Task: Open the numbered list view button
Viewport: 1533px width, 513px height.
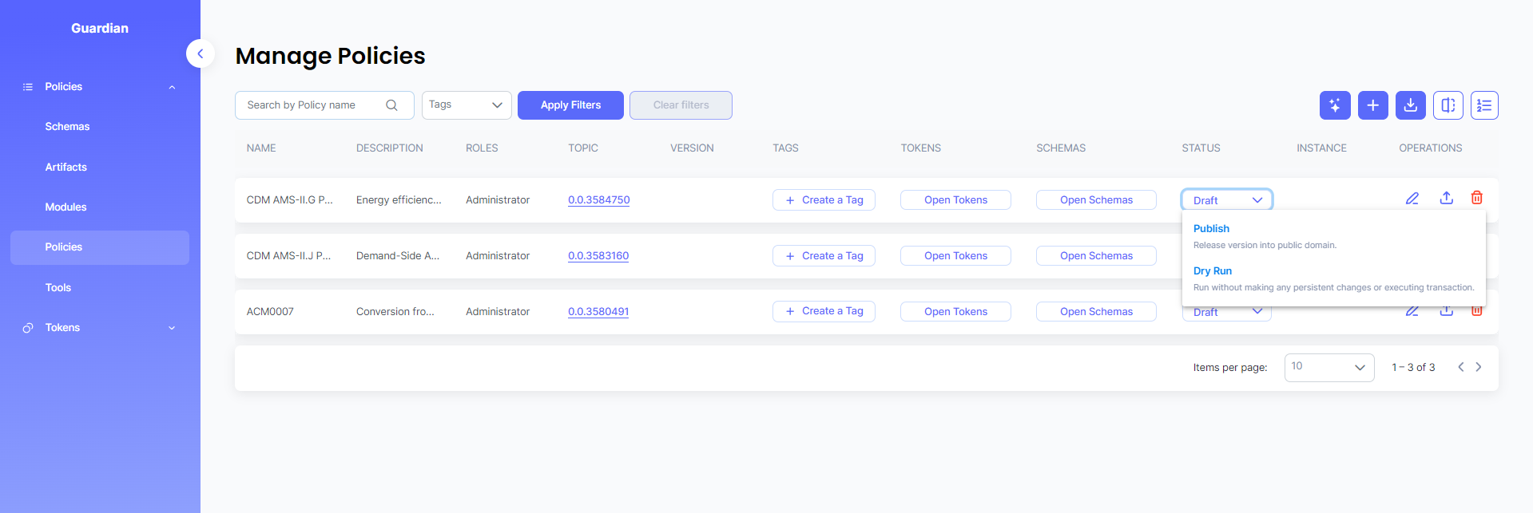Action: click(x=1484, y=105)
